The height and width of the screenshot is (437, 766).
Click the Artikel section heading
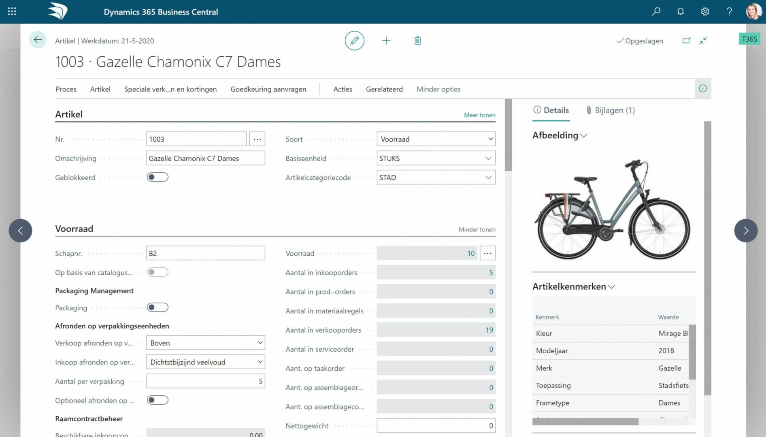[x=69, y=114]
